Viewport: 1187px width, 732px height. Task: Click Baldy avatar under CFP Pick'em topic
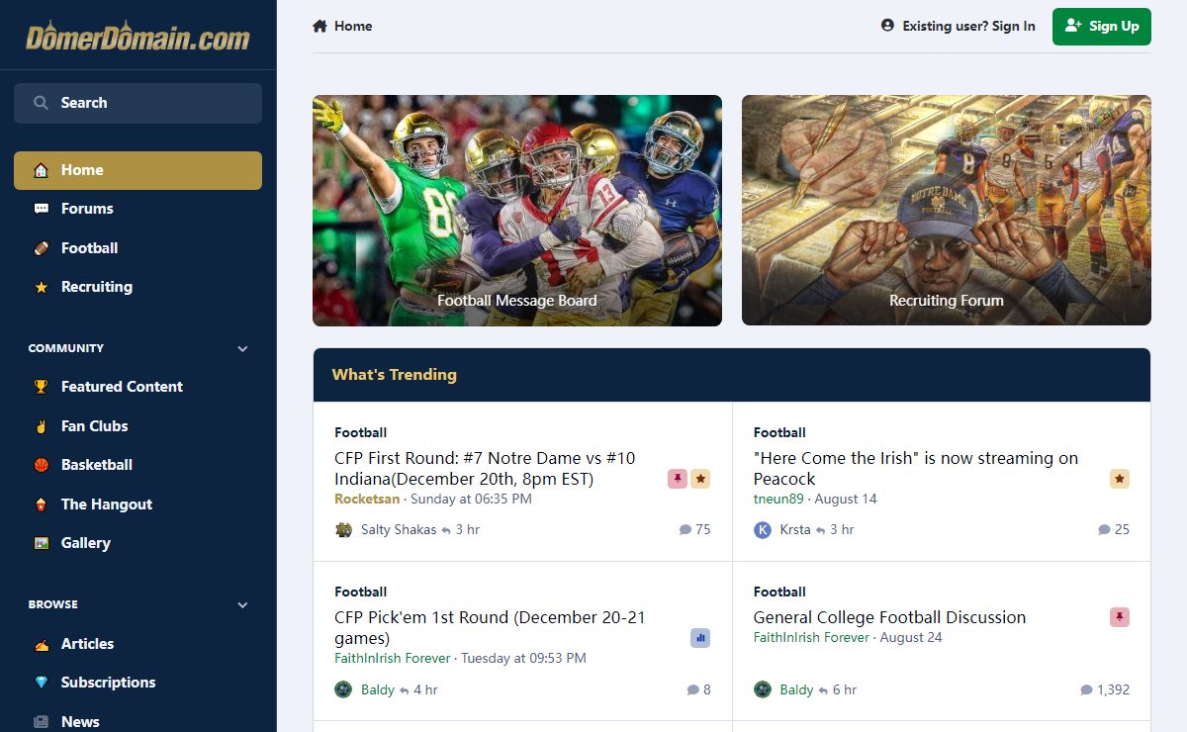click(343, 689)
